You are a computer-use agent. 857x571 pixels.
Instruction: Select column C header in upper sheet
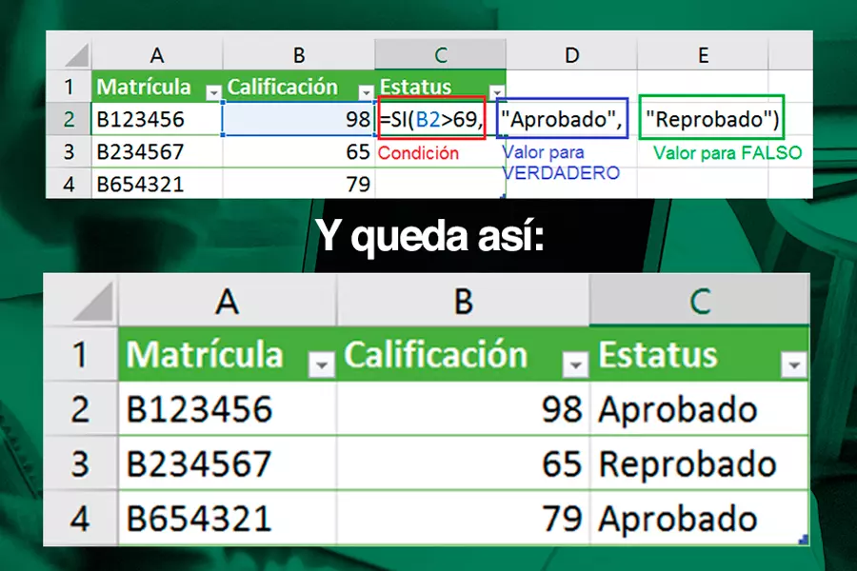coord(441,54)
